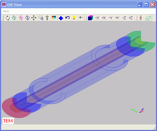This screenshot has width=157, height=131.
Task: Activate rotate around Z axis tool
Action: pos(27,18)
